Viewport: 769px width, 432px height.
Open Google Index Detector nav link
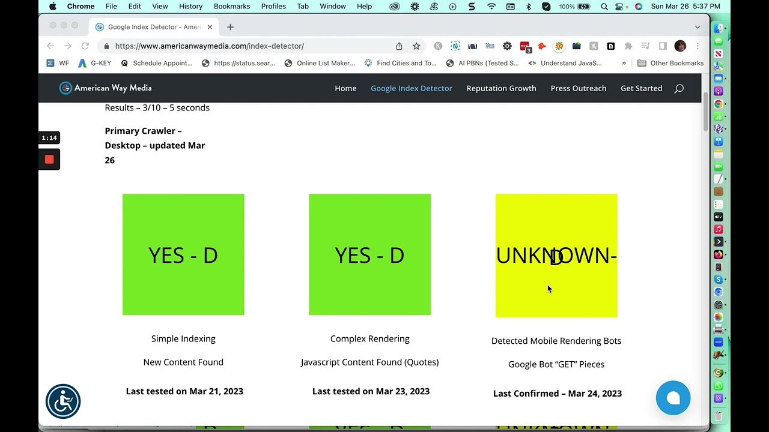tap(412, 88)
